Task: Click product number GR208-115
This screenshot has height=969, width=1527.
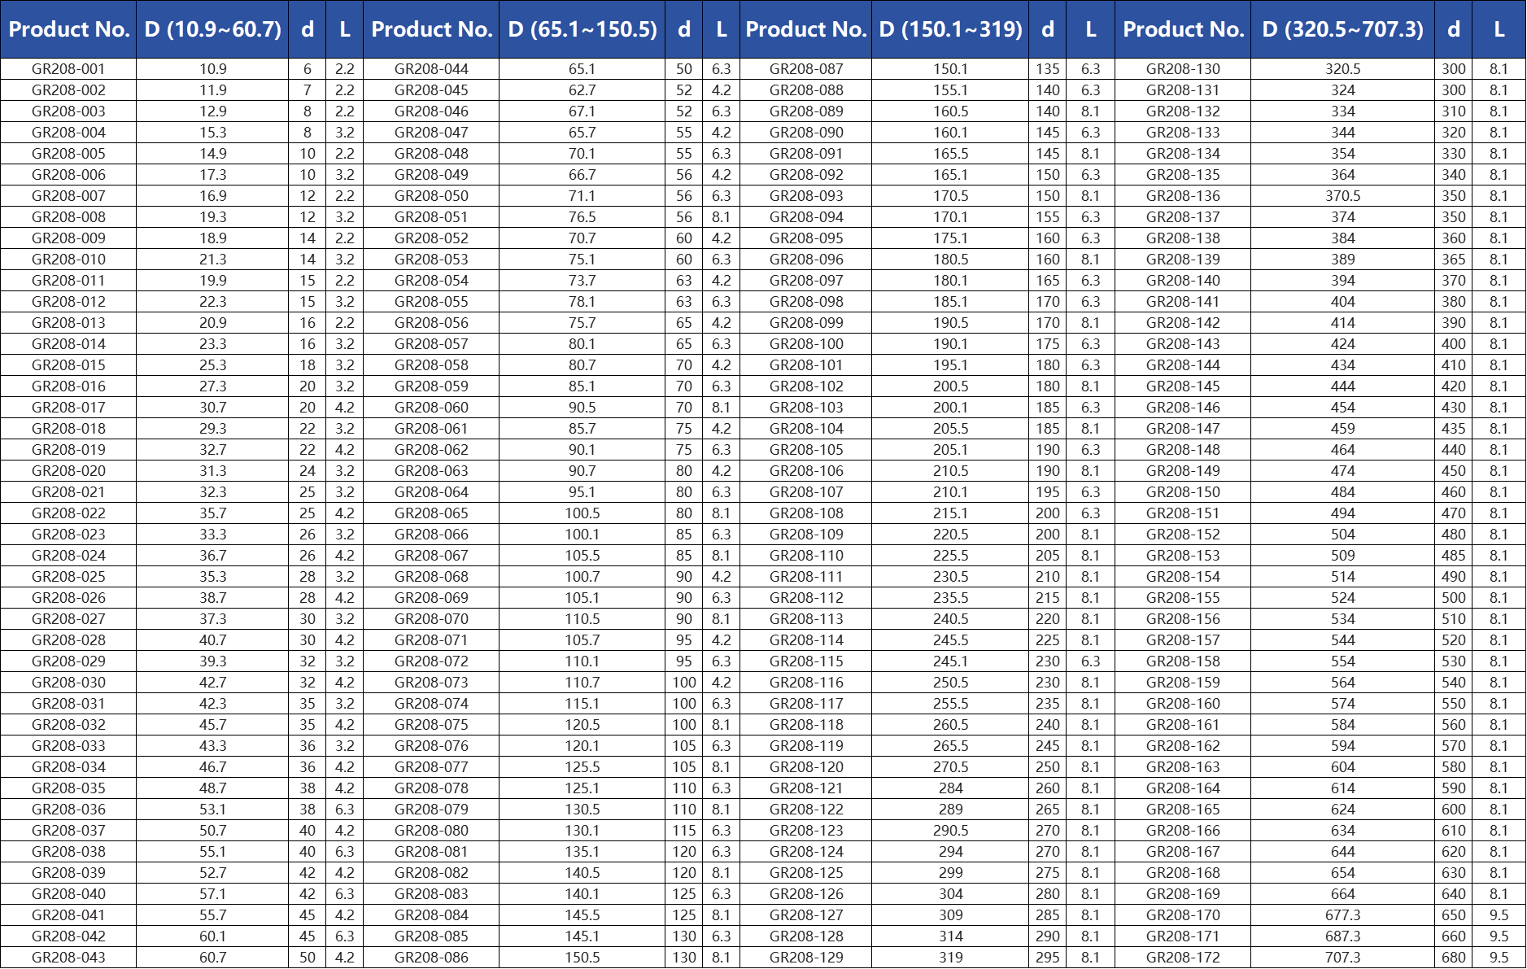Action: click(x=806, y=661)
